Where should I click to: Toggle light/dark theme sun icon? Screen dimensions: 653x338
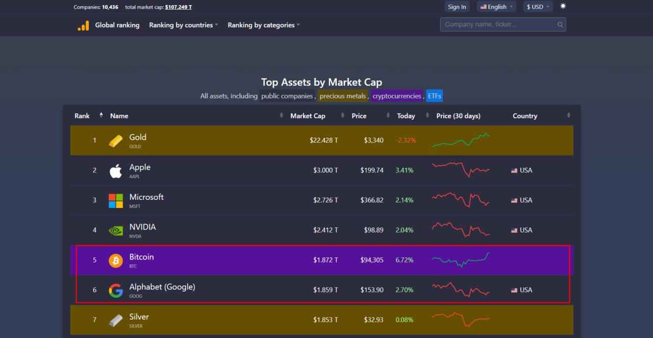563,7
